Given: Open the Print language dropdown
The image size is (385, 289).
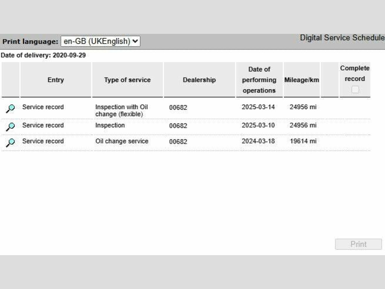Looking at the screenshot, I should point(100,41).
